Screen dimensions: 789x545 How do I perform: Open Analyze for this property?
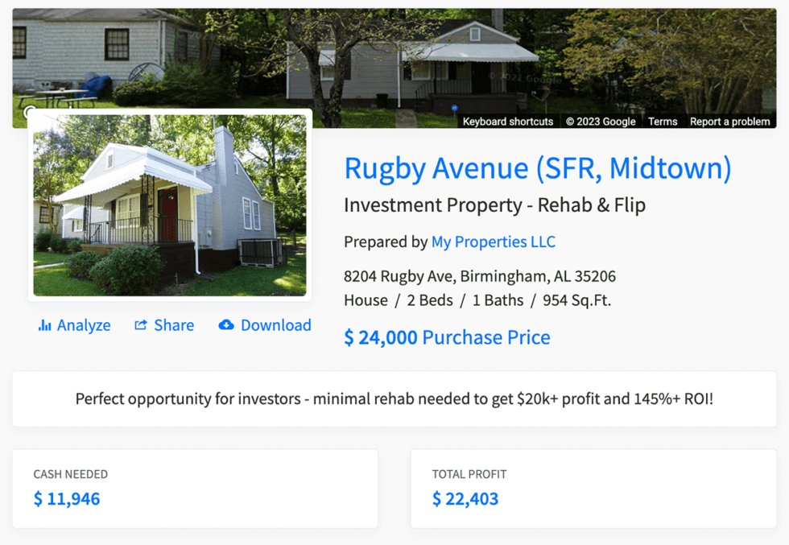83,325
